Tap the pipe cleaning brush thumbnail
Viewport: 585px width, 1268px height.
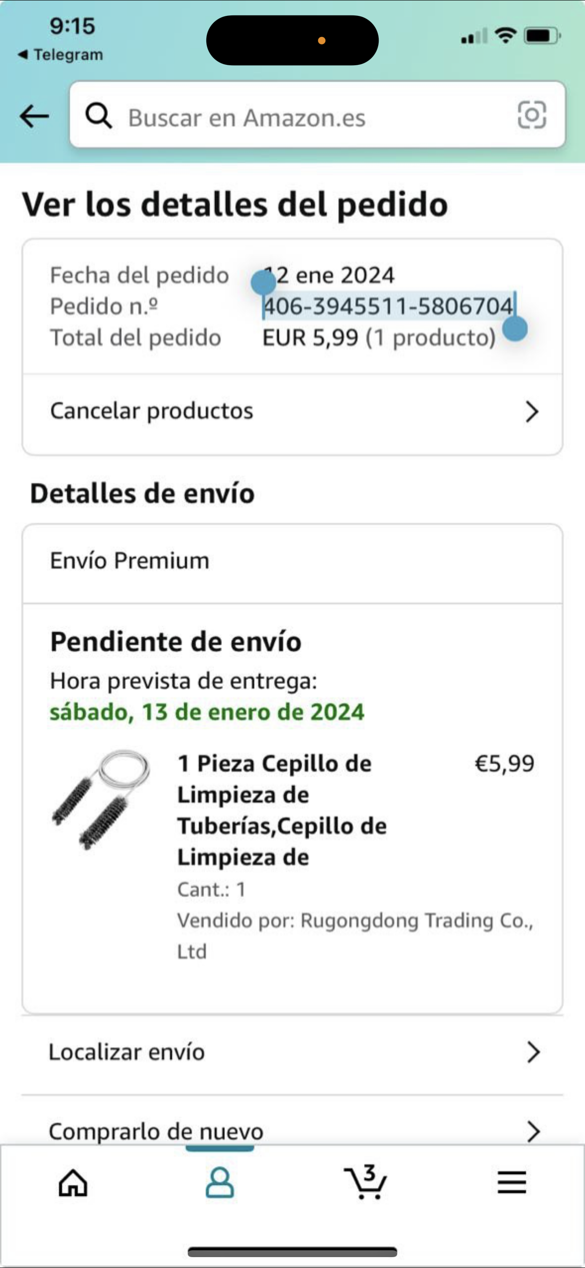click(102, 800)
